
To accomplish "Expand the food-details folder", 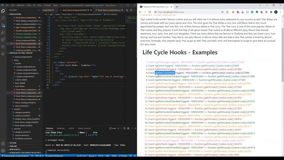I will [x=20, y=83].
